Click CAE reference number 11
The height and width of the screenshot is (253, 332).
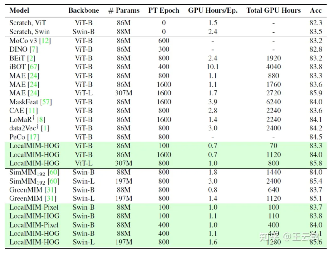point(32,111)
